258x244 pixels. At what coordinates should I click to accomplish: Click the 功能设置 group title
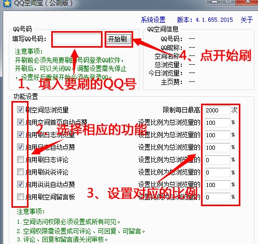pyautogui.click(x=25, y=96)
